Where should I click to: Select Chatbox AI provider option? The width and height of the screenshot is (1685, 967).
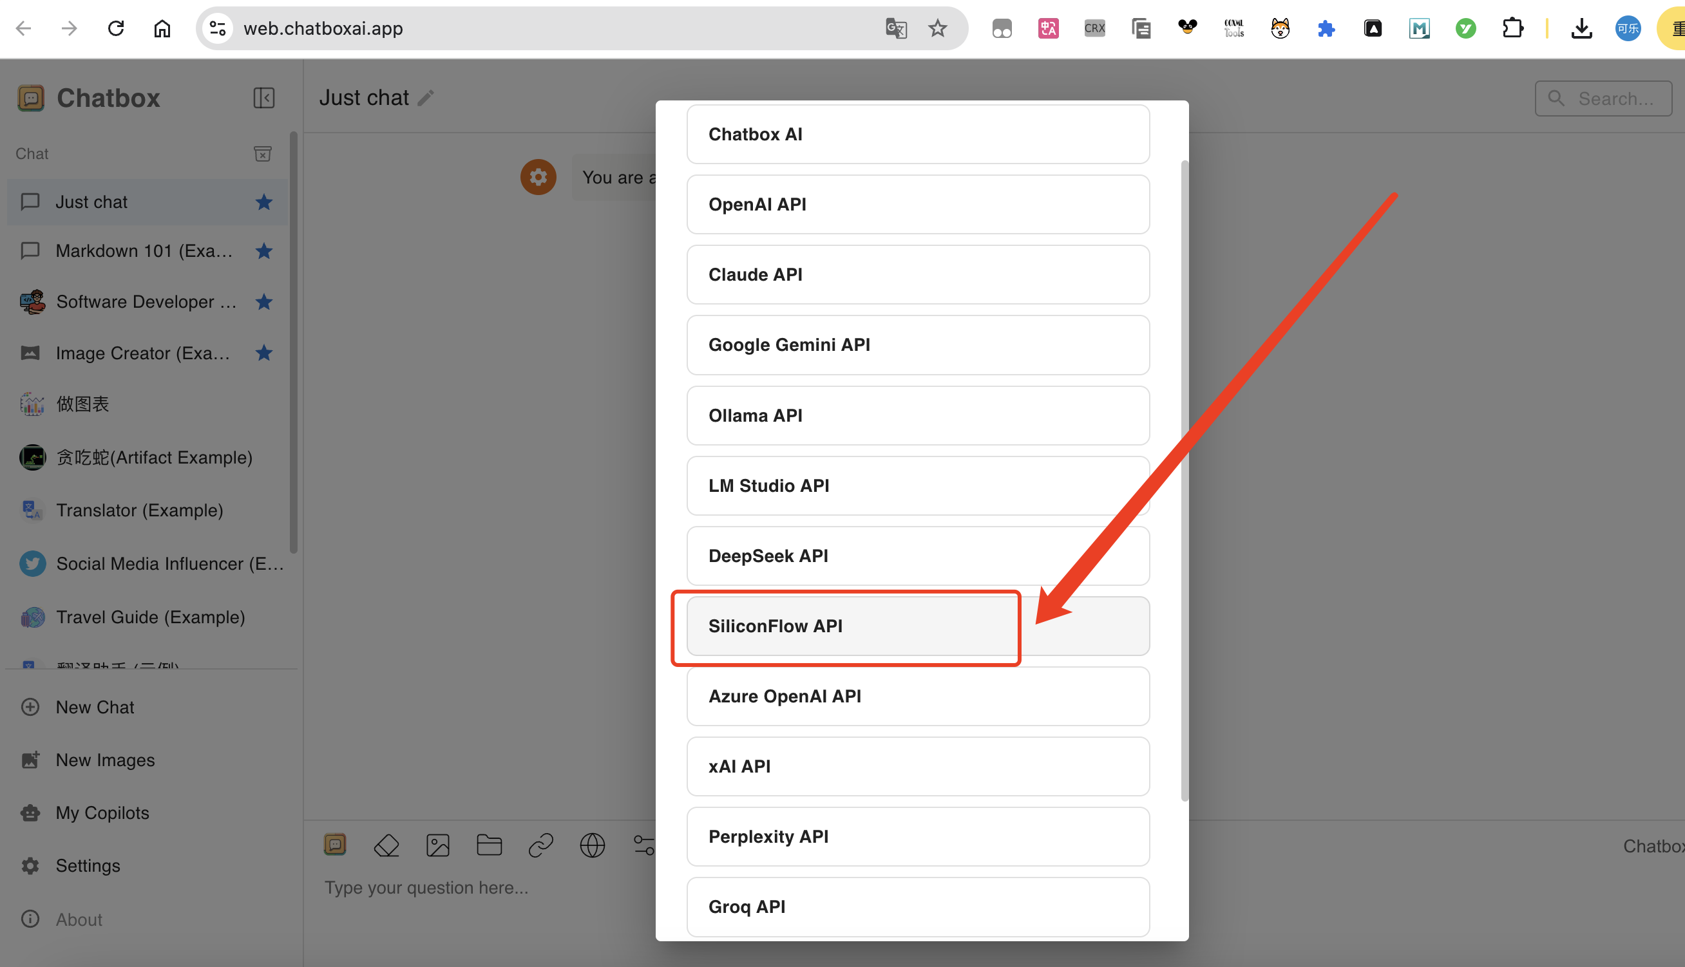coord(918,134)
